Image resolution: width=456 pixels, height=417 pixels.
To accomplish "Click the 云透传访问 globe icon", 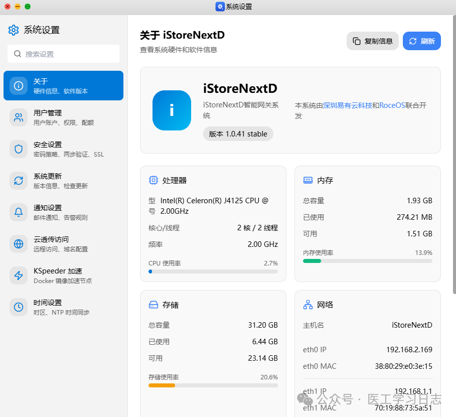I will [19, 243].
